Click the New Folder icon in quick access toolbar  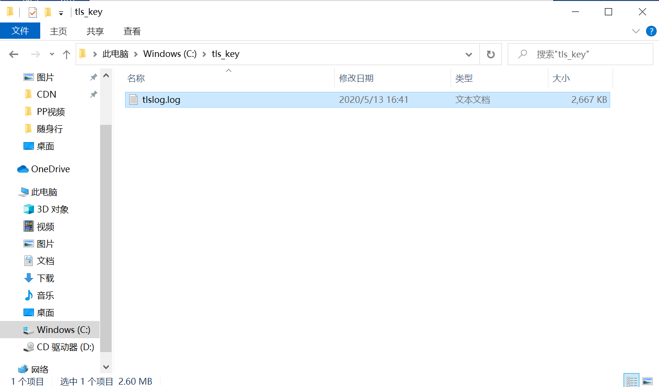pos(47,12)
